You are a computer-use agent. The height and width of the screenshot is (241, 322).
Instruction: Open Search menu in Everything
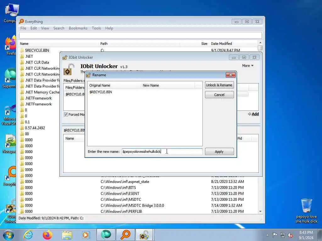pyautogui.click(x=59, y=28)
